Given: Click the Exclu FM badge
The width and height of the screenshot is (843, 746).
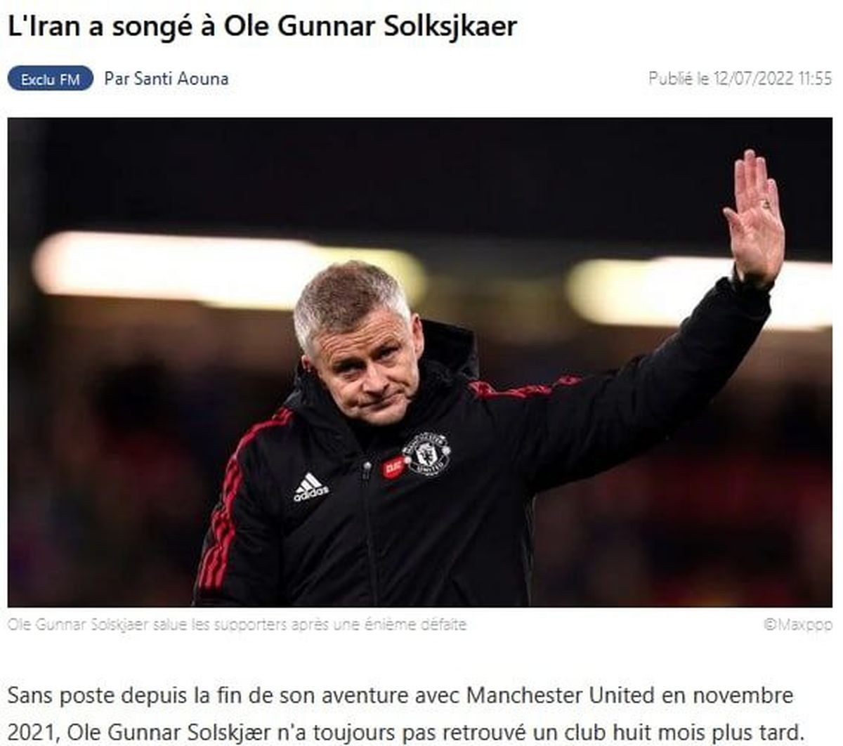Looking at the screenshot, I should pos(51,79).
